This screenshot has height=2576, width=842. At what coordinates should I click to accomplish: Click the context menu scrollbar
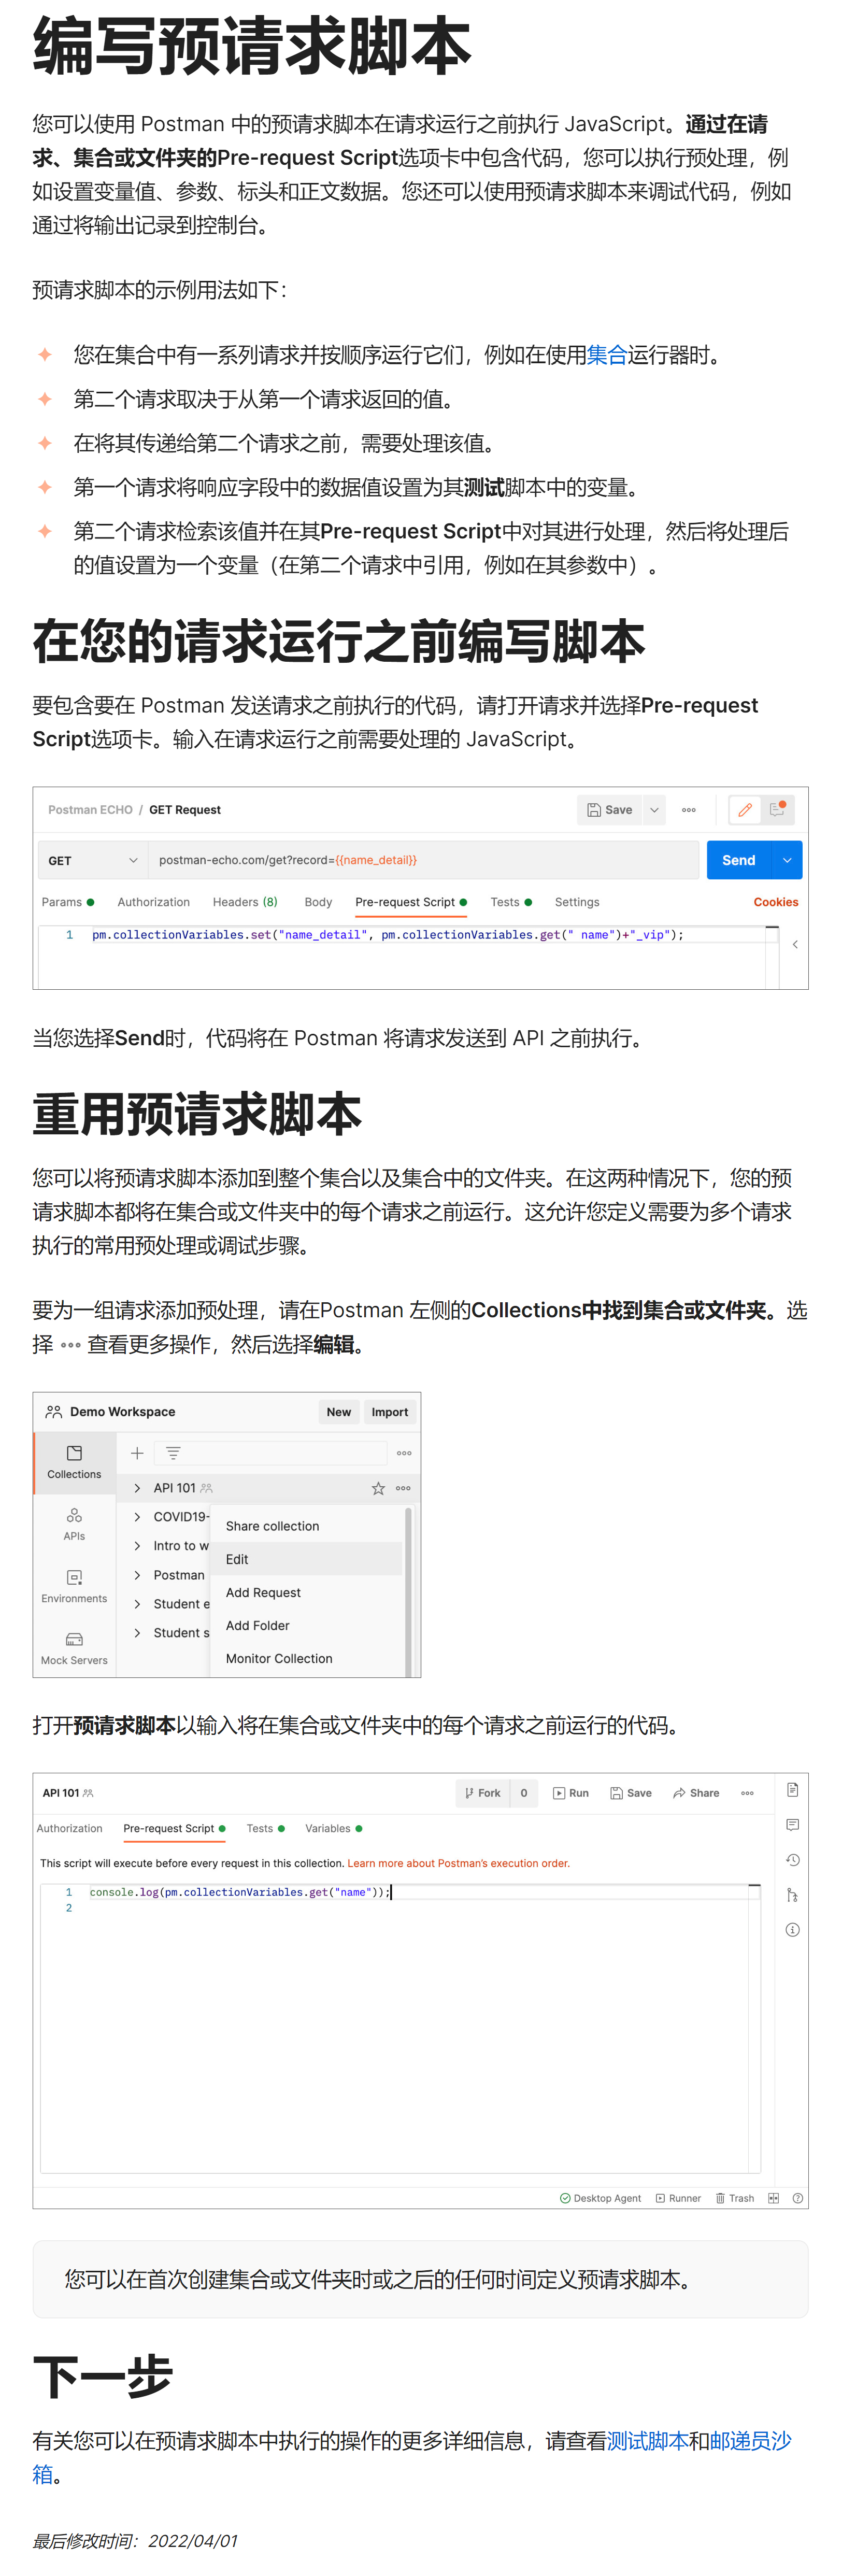click(x=408, y=1592)
